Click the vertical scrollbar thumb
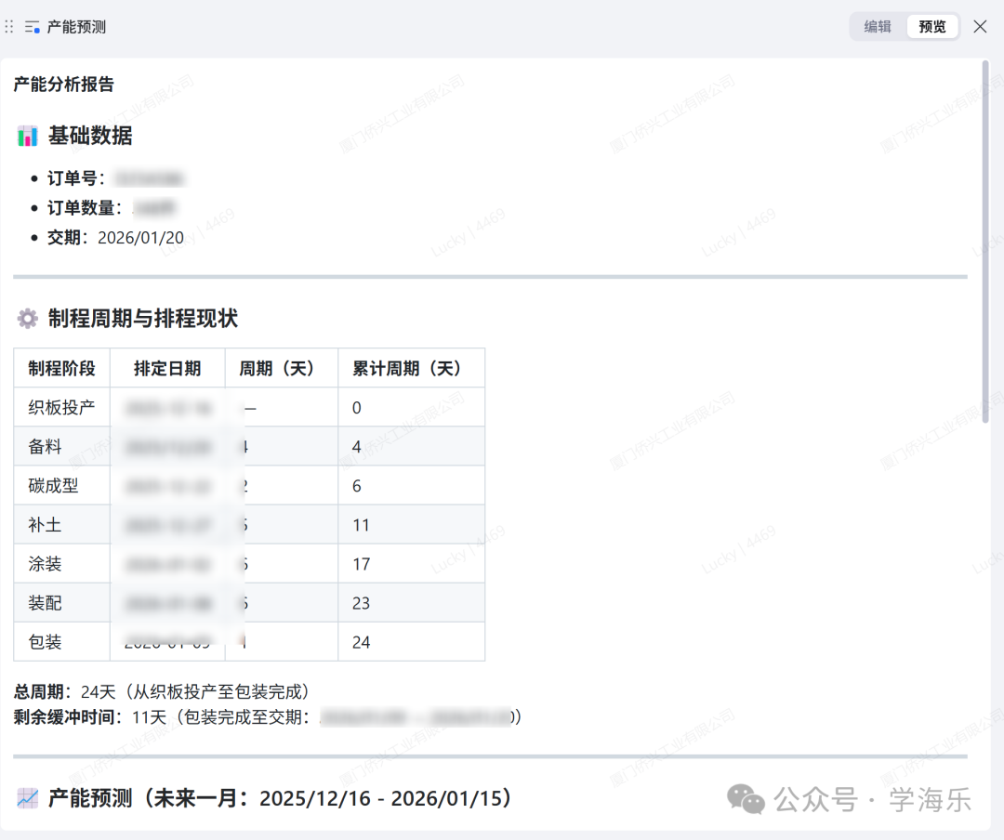Screen dimensions: 1004x840 985,242
